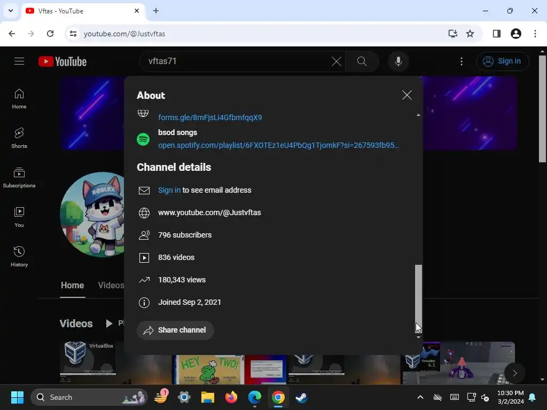Open Shorts in sidebar
The image size is (547, 410).
(x=19, y=138)
